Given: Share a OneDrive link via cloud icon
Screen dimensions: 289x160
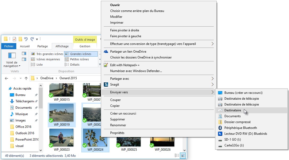Looking at the screenshot, I should [106, 52].
